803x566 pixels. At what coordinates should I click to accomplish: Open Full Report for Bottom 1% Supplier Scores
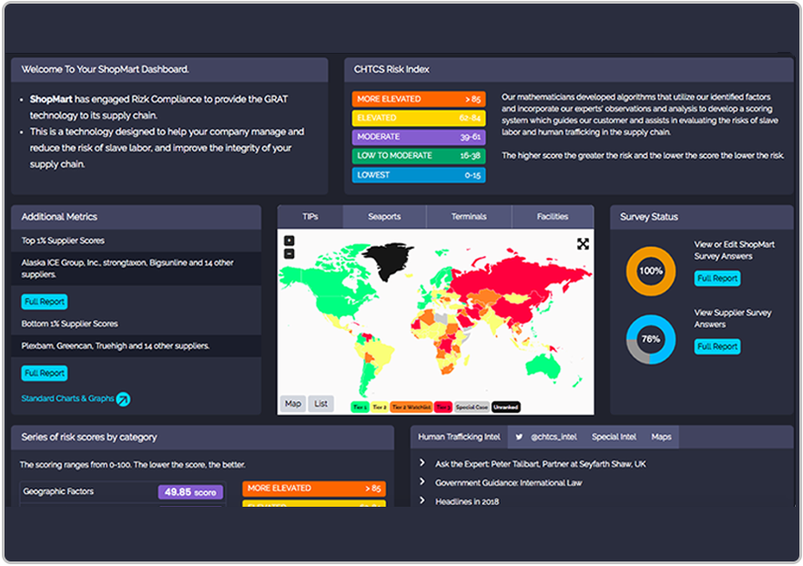45,374
